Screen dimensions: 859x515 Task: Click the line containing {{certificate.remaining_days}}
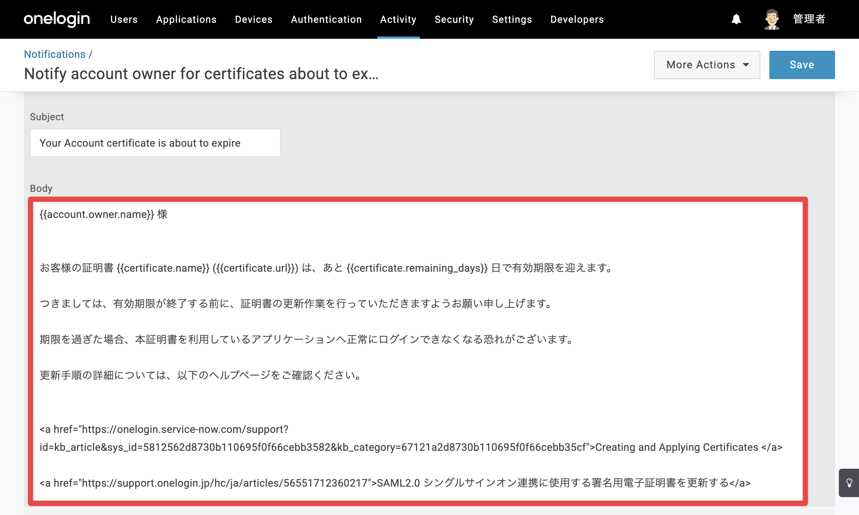tap(327, 268)
